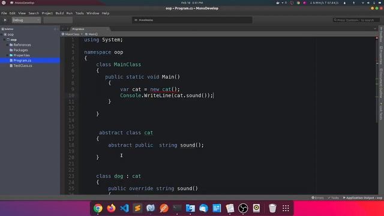Open the Project menu
Screen dimensions: 384x216
(x=47, y=13)
